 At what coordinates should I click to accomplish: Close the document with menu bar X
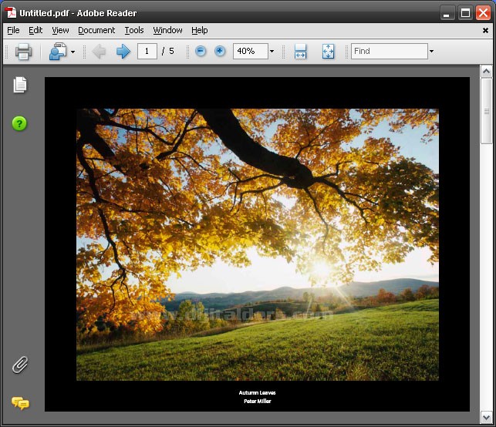pyautogui.click(x=485, y=31)
